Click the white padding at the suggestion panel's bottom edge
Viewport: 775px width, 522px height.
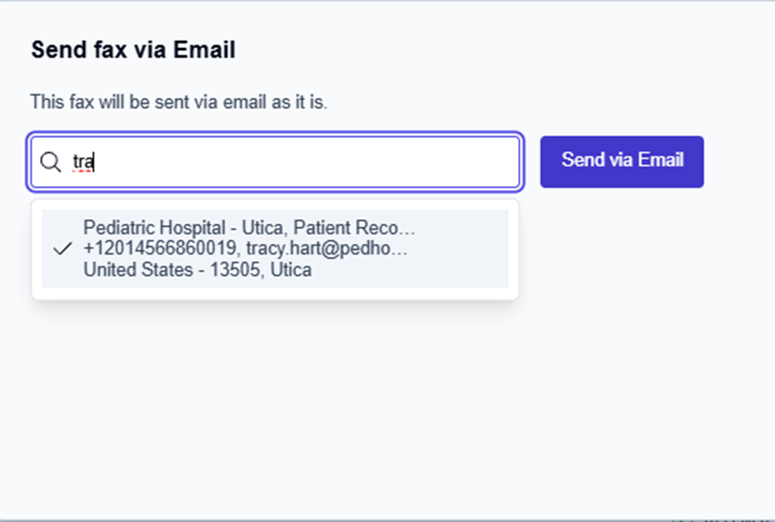tap(274, 293)
